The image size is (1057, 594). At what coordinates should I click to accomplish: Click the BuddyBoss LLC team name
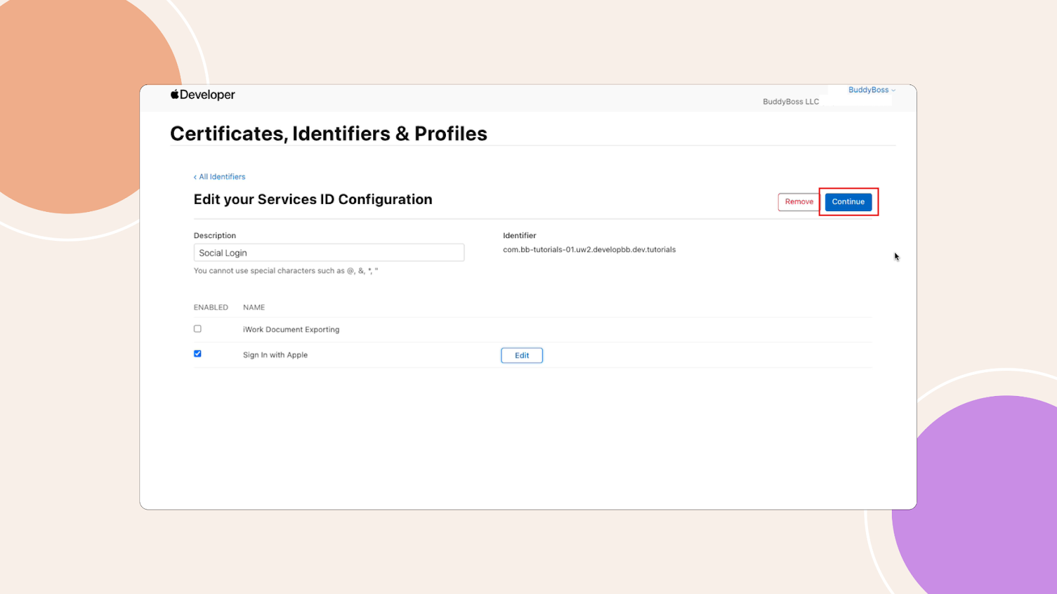pos(791,102)
